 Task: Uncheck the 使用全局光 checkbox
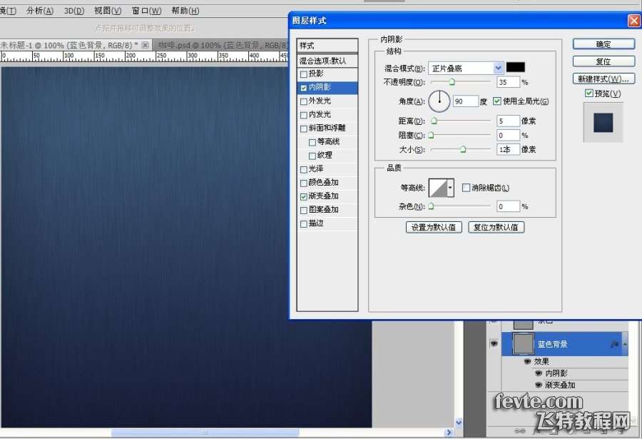click(x=497, y=101)
